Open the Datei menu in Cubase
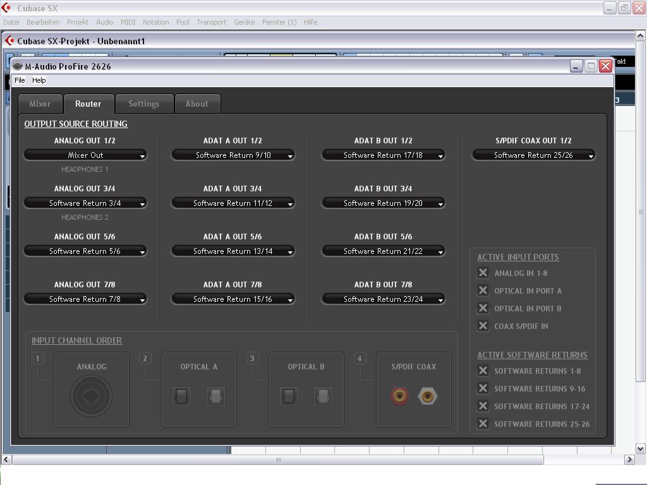The width and height of the screenshot is (647, 485). click(11, 22)
